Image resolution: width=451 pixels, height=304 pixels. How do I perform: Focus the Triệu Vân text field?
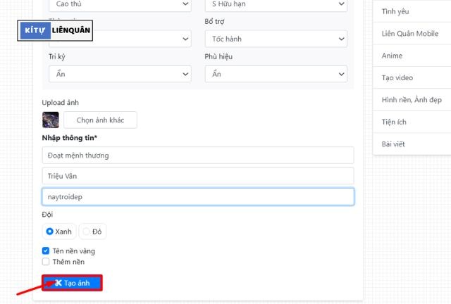(x=197, y=175)
